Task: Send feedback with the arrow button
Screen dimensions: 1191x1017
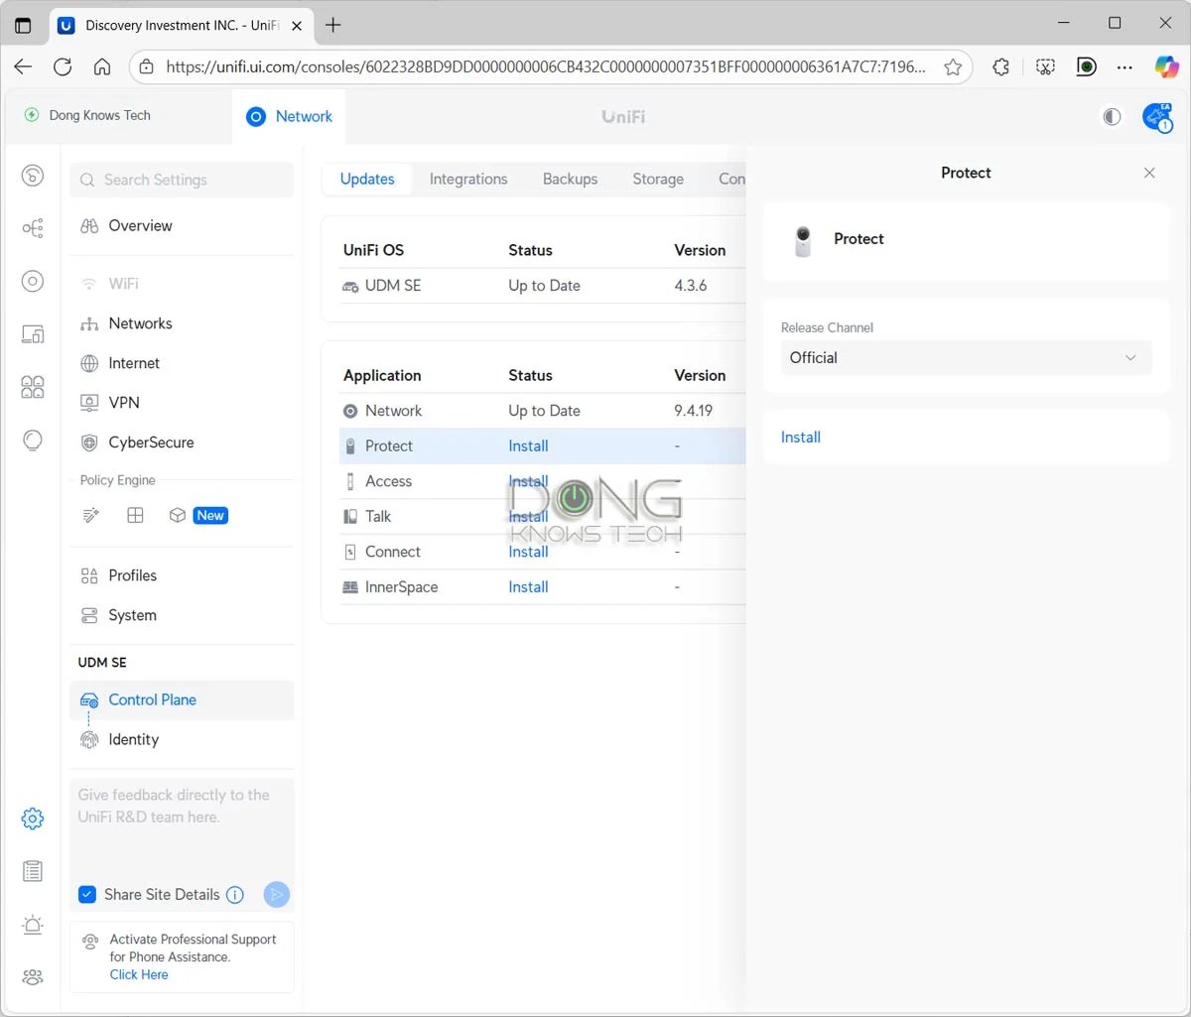Action: pyautogui.click(x=276, y=894)
